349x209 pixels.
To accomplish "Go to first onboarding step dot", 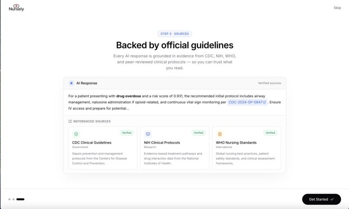I will coord(10,199).
